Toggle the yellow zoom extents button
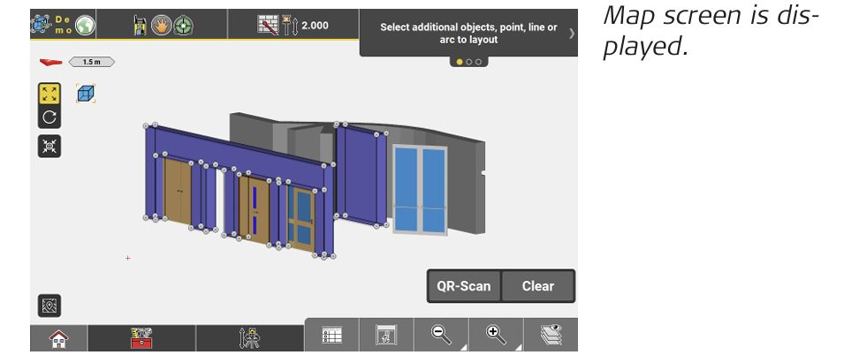 coord(49,94)
